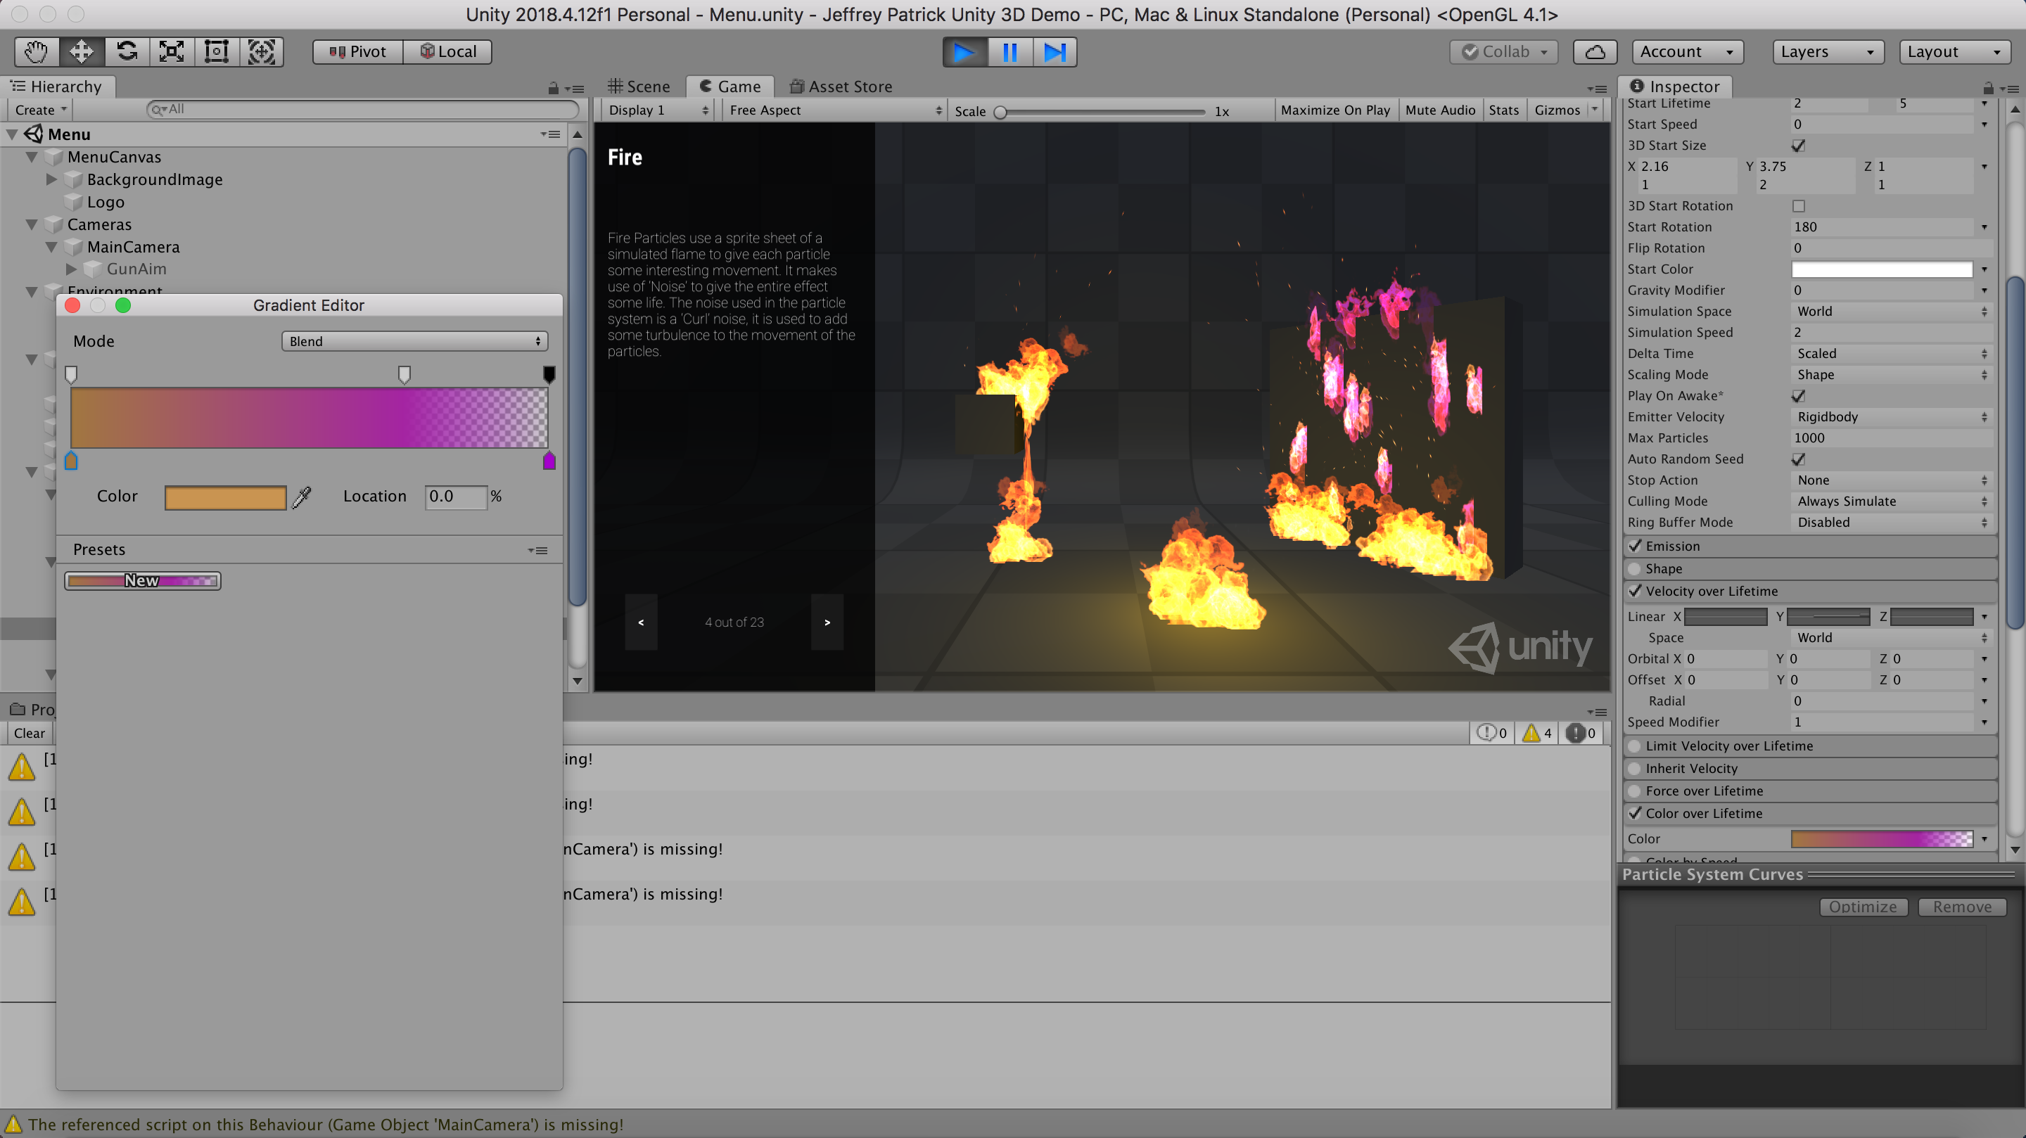The image size is (2026, 1138).
Task: Disable the Emission module checkbox
Action: 1635,546
